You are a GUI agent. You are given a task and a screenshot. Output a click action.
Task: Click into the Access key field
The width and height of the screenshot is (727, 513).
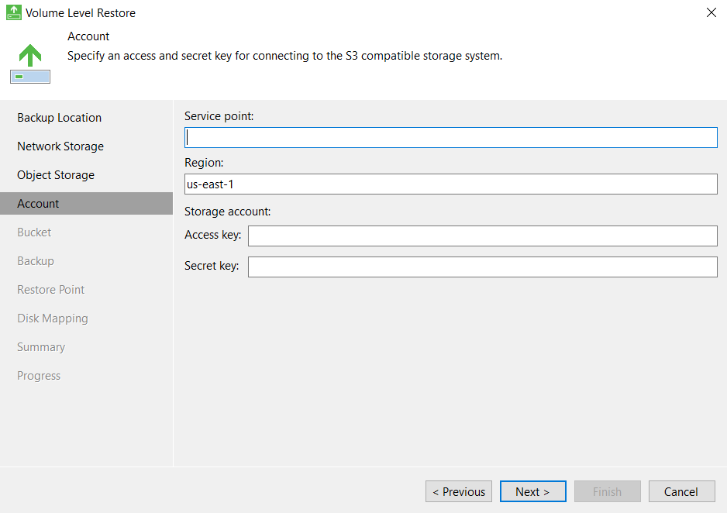pos(482,236)
